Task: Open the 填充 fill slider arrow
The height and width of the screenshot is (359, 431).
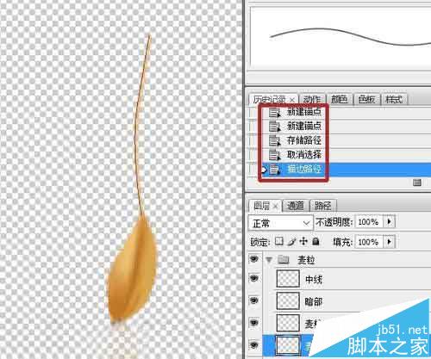Action: click(x=390, y=242)
